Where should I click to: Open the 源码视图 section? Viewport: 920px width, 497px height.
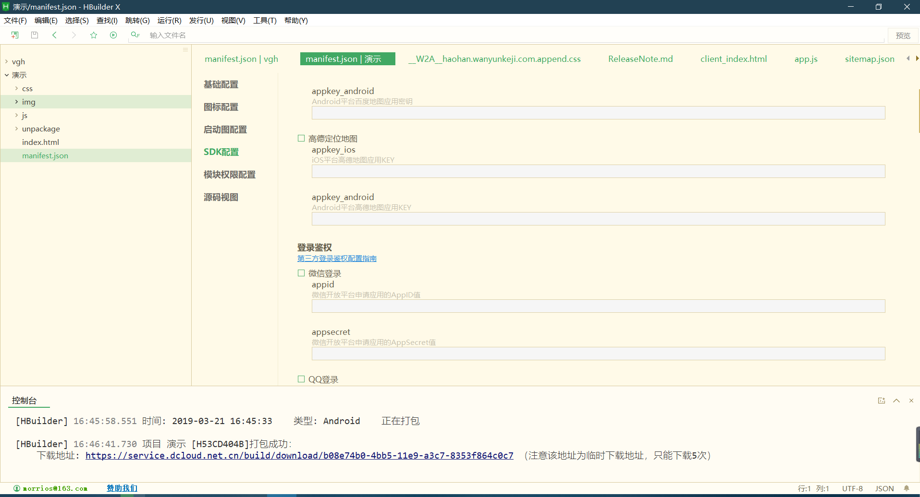click(x=221, y=197)
